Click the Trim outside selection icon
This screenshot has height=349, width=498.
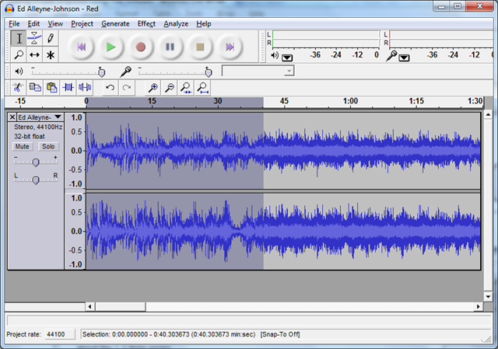tap(68, 88)
